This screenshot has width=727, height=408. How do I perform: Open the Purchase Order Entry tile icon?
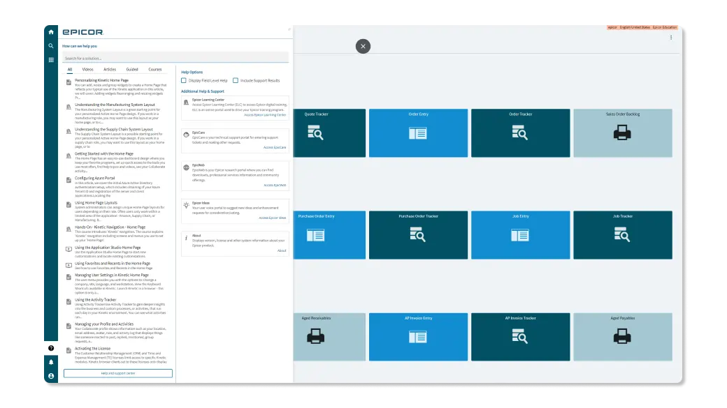(315, 236)
